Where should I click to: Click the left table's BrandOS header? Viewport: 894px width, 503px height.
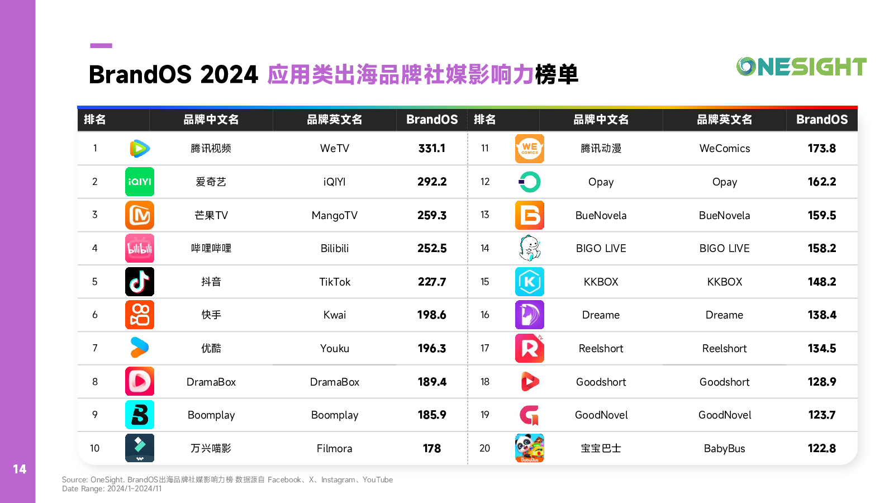(x=432, y=120)
